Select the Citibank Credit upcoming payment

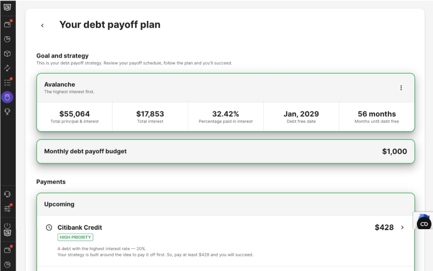[226, 241]
